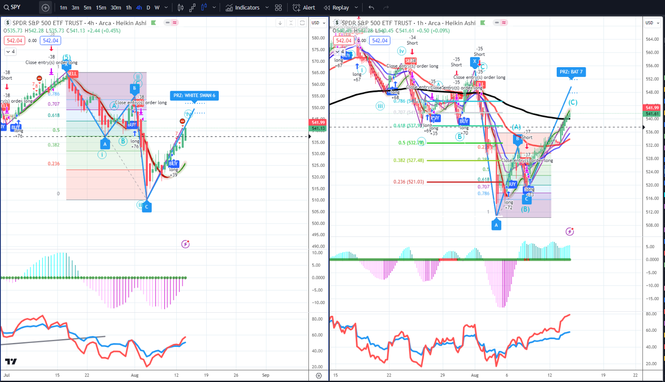Image resolution: width=665 pixels, height=382 pixels.
Task: Expand the favorite indicators dropdown
Action: [x=267, y=7]
